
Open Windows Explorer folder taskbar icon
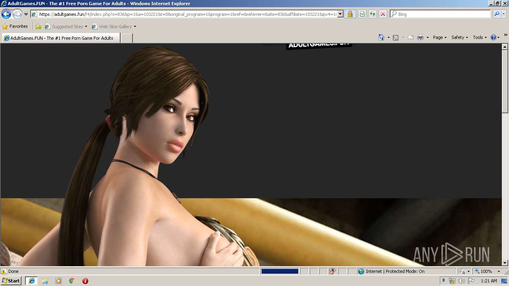(x=45, y=281)
